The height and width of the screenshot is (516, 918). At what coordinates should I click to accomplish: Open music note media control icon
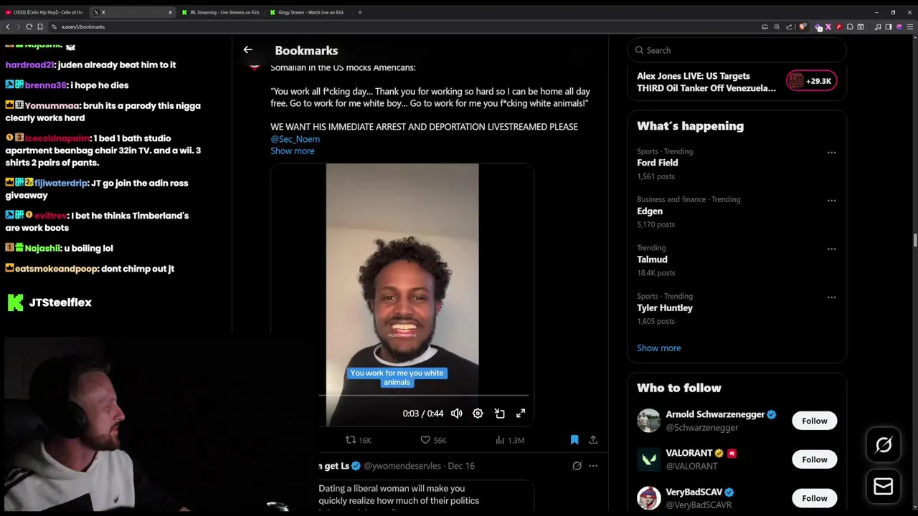pos(878,27)
